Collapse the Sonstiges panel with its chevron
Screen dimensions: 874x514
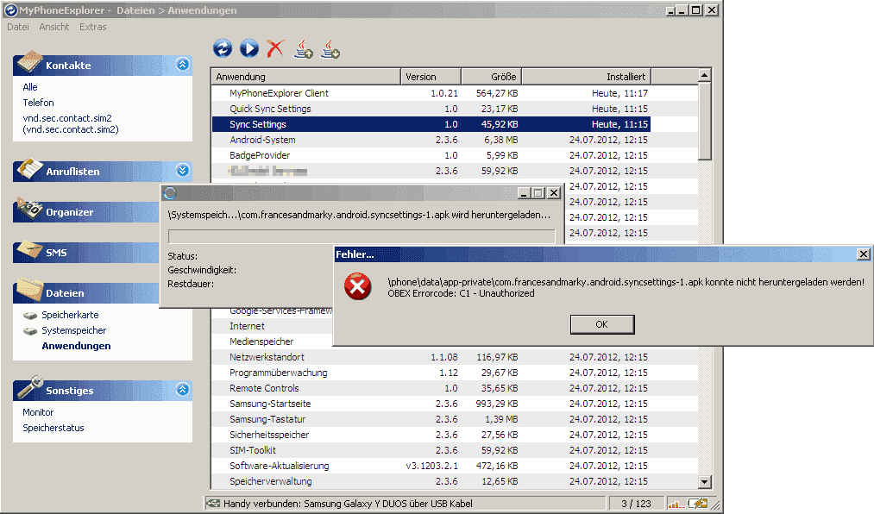(x=182, y=389)
